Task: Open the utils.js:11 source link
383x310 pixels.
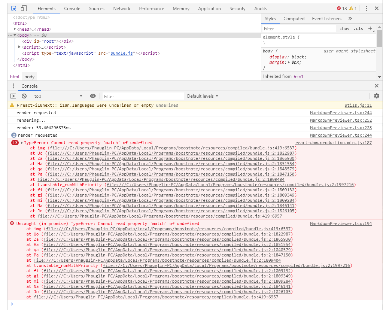Action: (x=358, y=105)
